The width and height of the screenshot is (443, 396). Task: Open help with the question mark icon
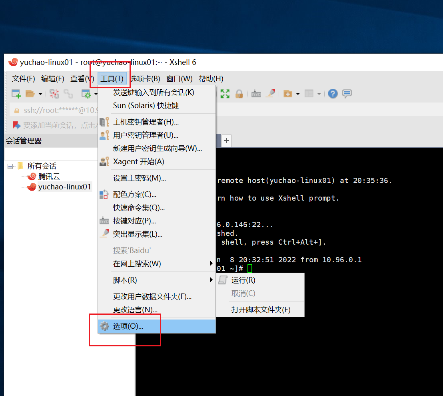pyautogui.click(x=333, y=94)
